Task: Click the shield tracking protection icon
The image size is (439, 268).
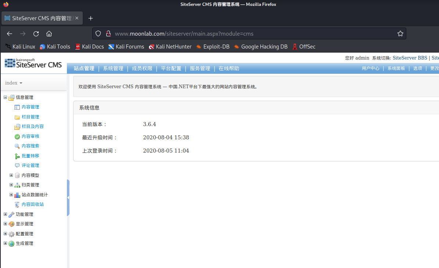Action: 98,33
